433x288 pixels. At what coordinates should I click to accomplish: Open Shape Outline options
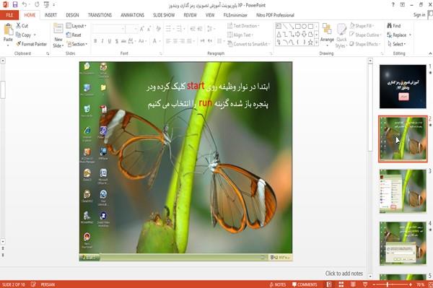[x=365, y=35]
